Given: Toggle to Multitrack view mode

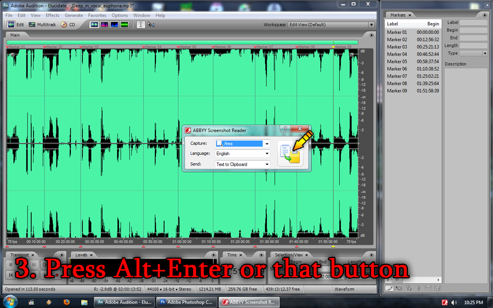Looking at the screenshot, I should pos(42,25).
